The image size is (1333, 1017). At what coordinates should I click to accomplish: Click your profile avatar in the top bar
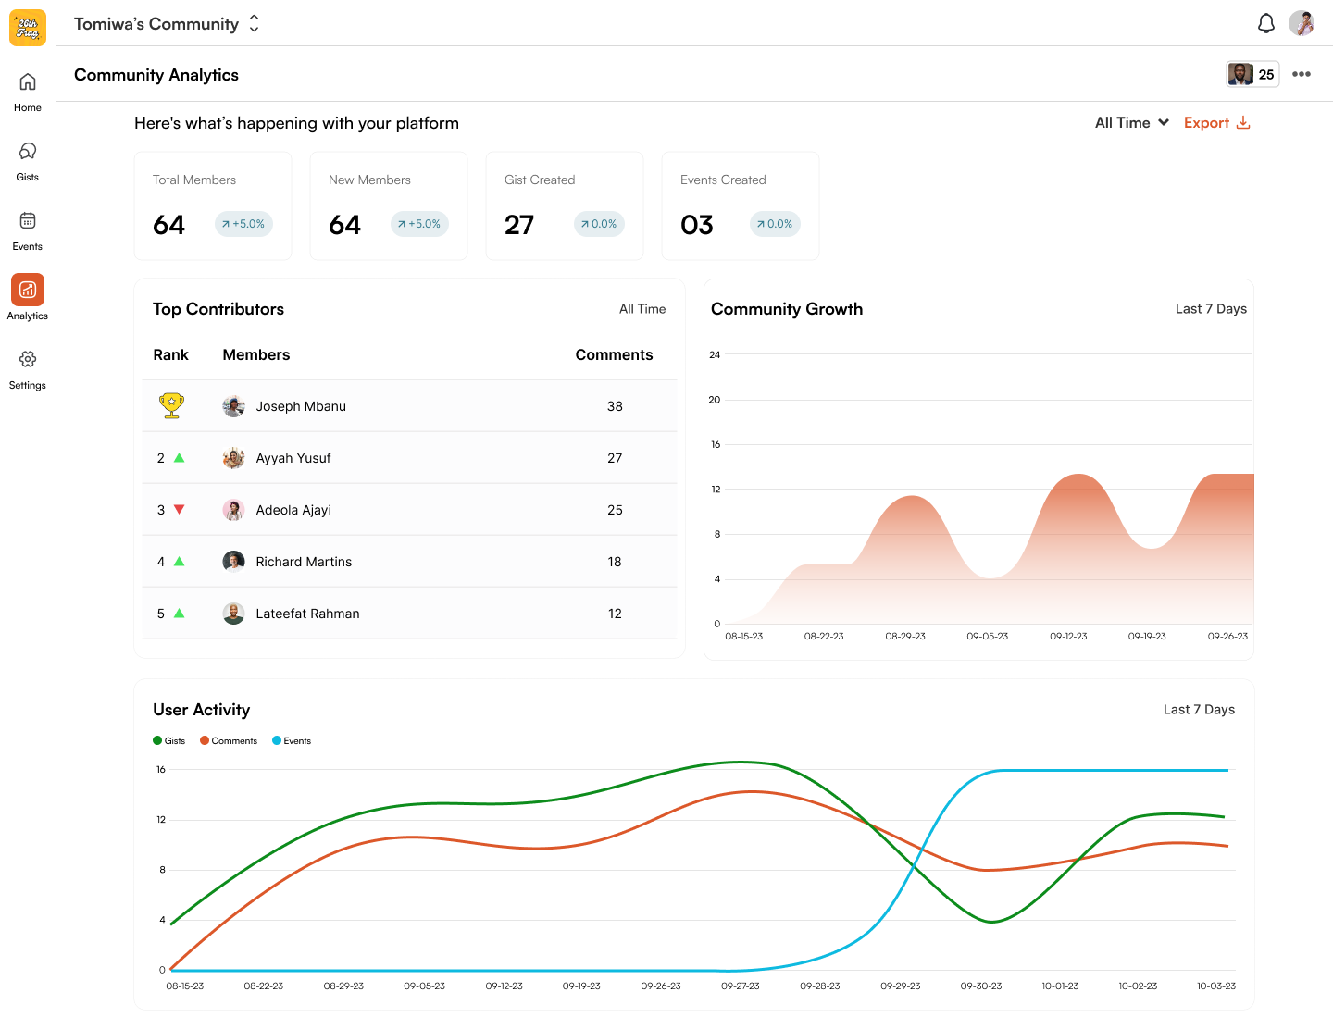1302,23
